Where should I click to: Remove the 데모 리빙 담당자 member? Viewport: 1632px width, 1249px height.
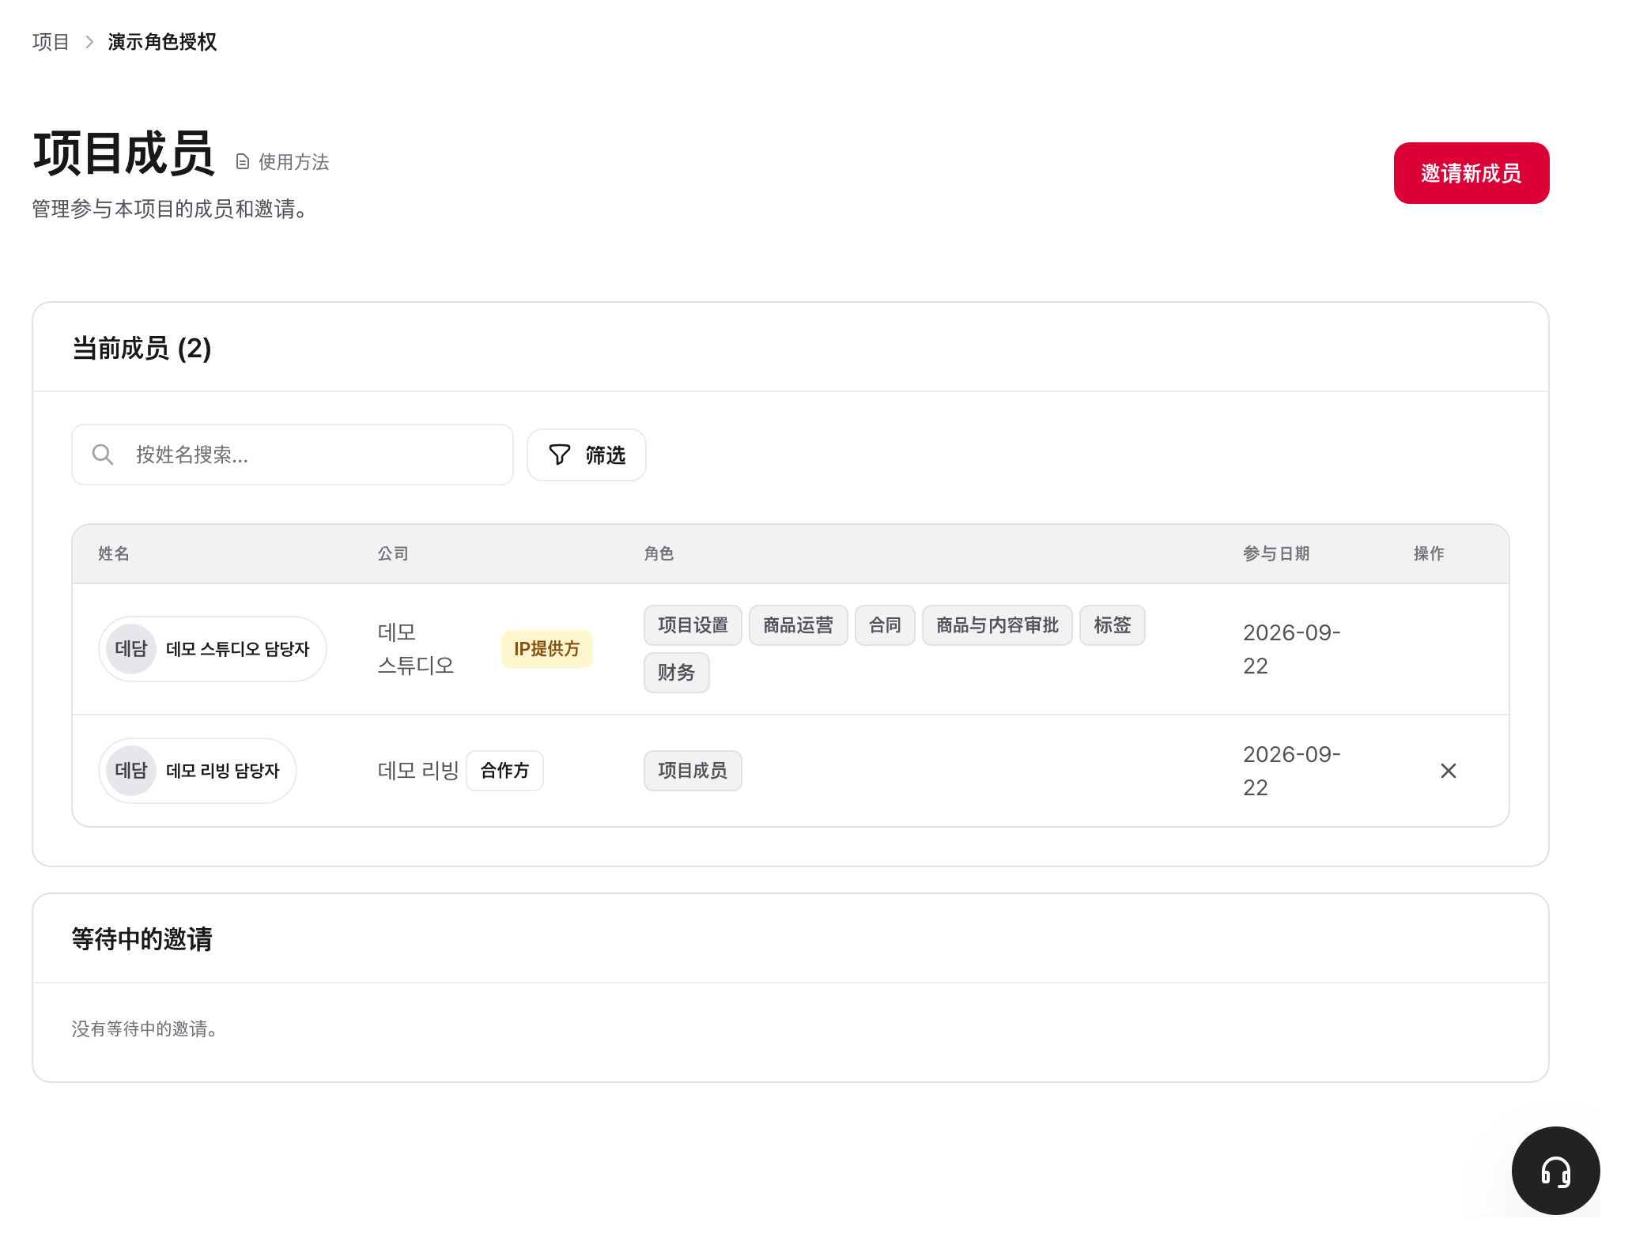tap(1448, 771)
